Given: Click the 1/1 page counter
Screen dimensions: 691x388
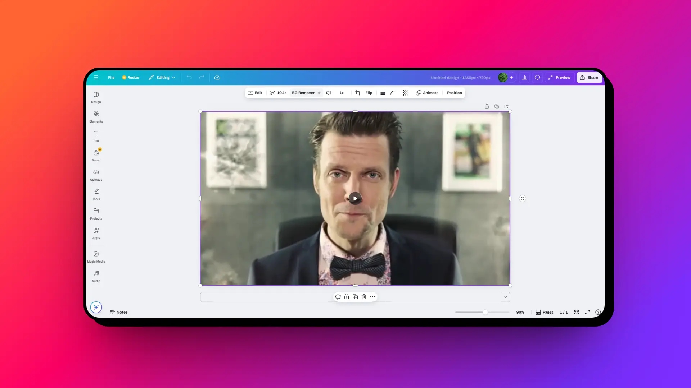Looking at the screenshot, I should tap(564, 312).
